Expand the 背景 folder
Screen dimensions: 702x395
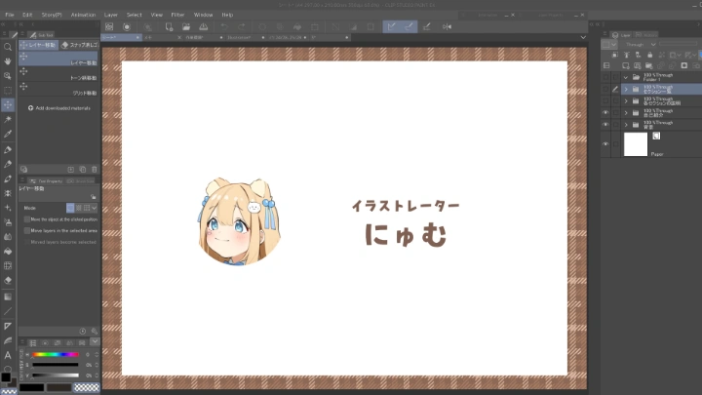[626, 125]
